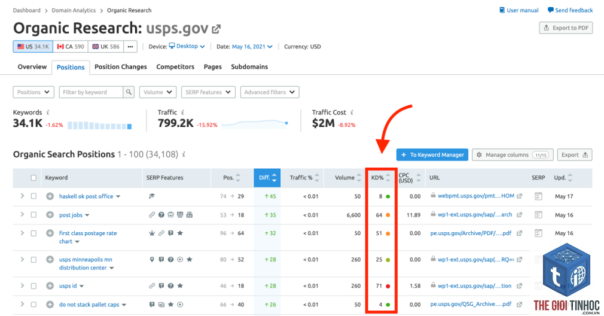Click the search magnifier in keyword filter

coord(129,92)
